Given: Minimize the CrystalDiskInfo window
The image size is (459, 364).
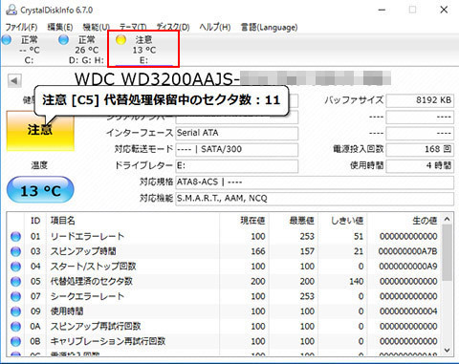Looking at the screenshot, I should tap(382, 10).
